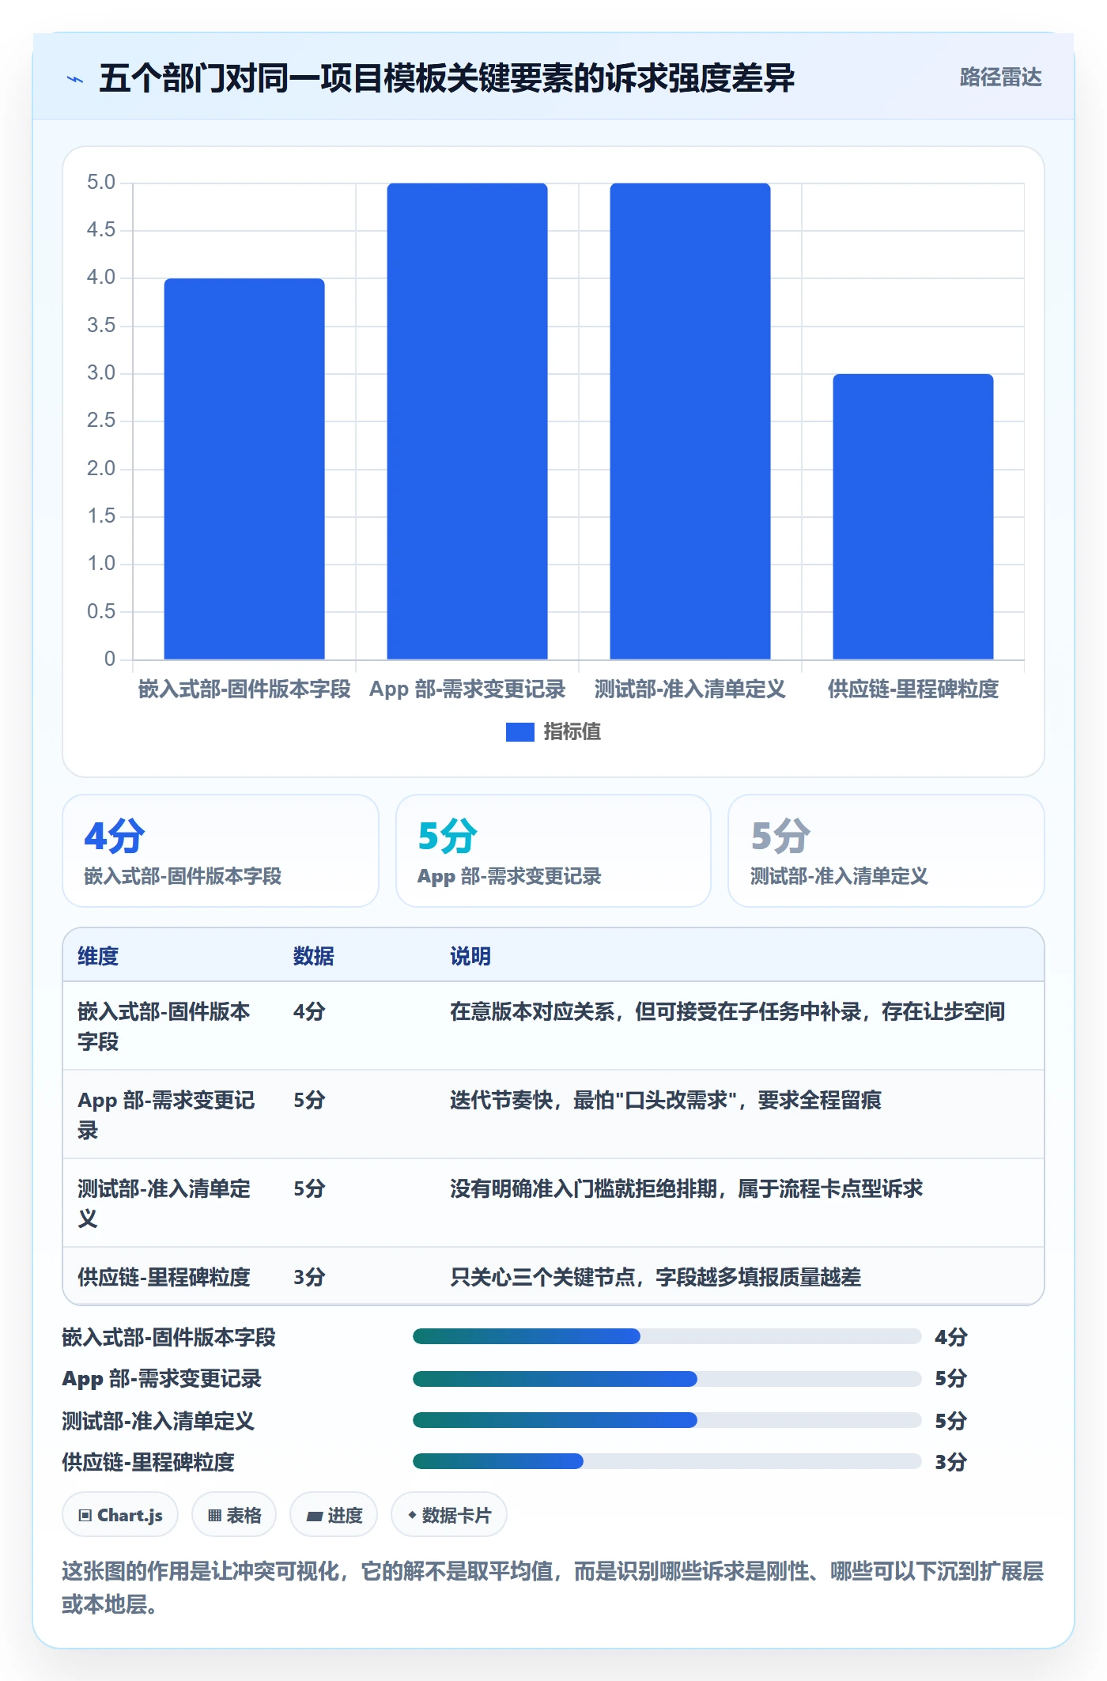Click description 在意版本对应关系 in table
Screen dimensions: 1107x1681
pyautogui.click(x=727, y=1011)
